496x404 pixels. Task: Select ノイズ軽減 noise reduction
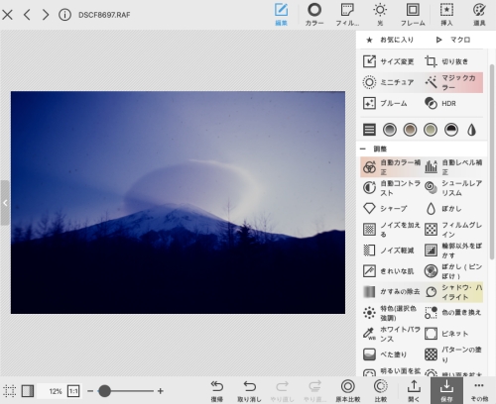point(389,251)
